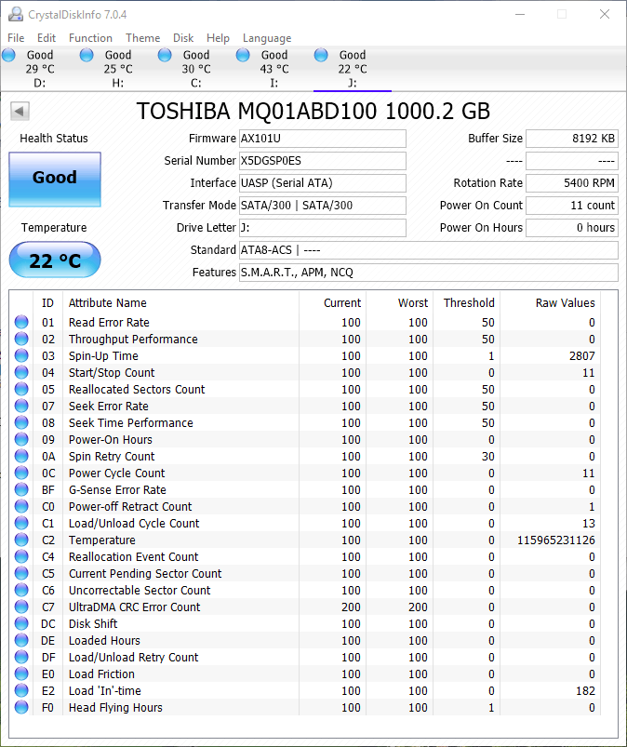
Task: Open the Help menu
Action: point(218,37)
